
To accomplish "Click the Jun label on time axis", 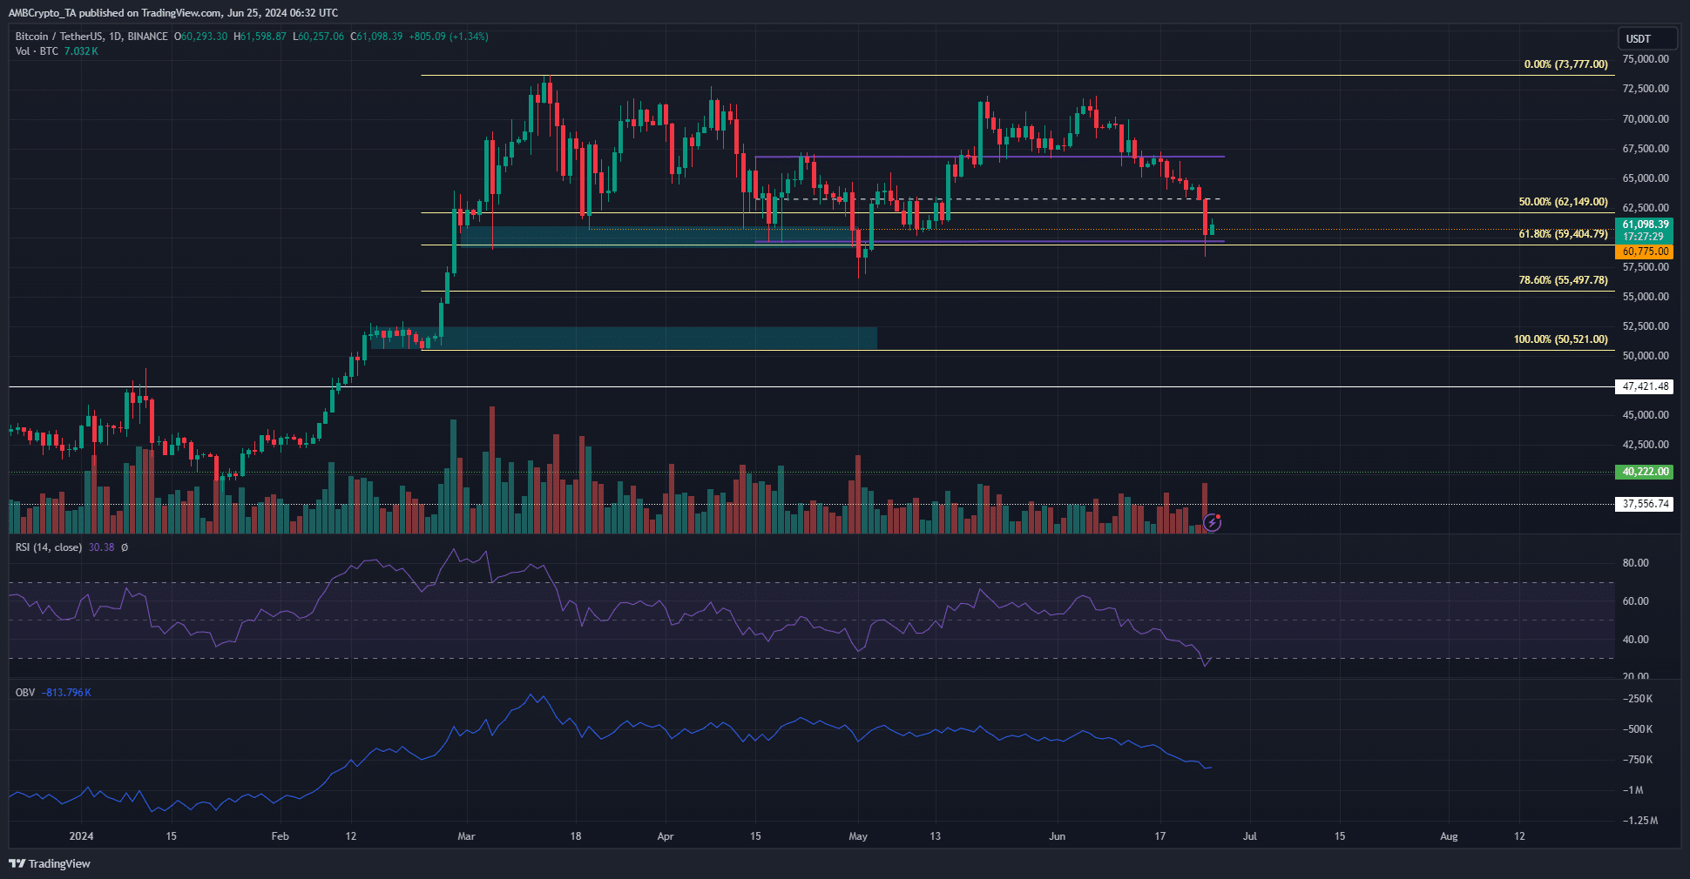I will 1057,836.
